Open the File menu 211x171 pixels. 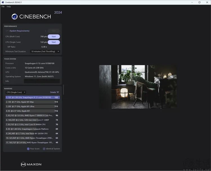pos(3,6)
